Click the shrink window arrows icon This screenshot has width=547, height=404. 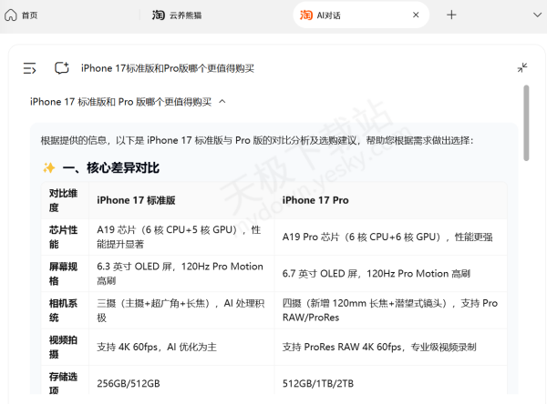[522, 67]
